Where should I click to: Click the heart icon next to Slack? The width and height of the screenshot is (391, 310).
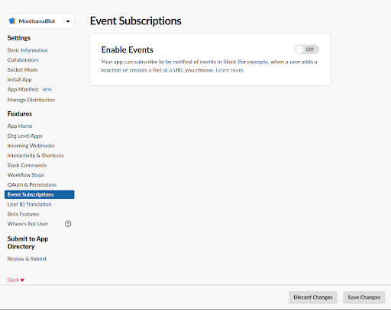[x=22, y=280]
